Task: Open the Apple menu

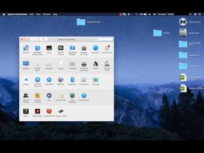Action: [4, 14]
